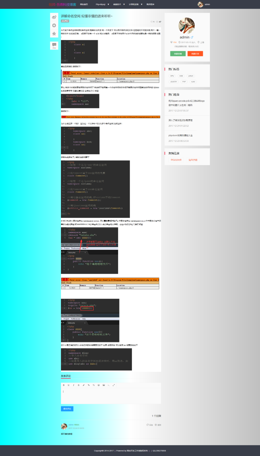Open the 购买程序 navigation item
Image resolution: width=260 pixels, height=456 pixels.
[x=151, y=4]
